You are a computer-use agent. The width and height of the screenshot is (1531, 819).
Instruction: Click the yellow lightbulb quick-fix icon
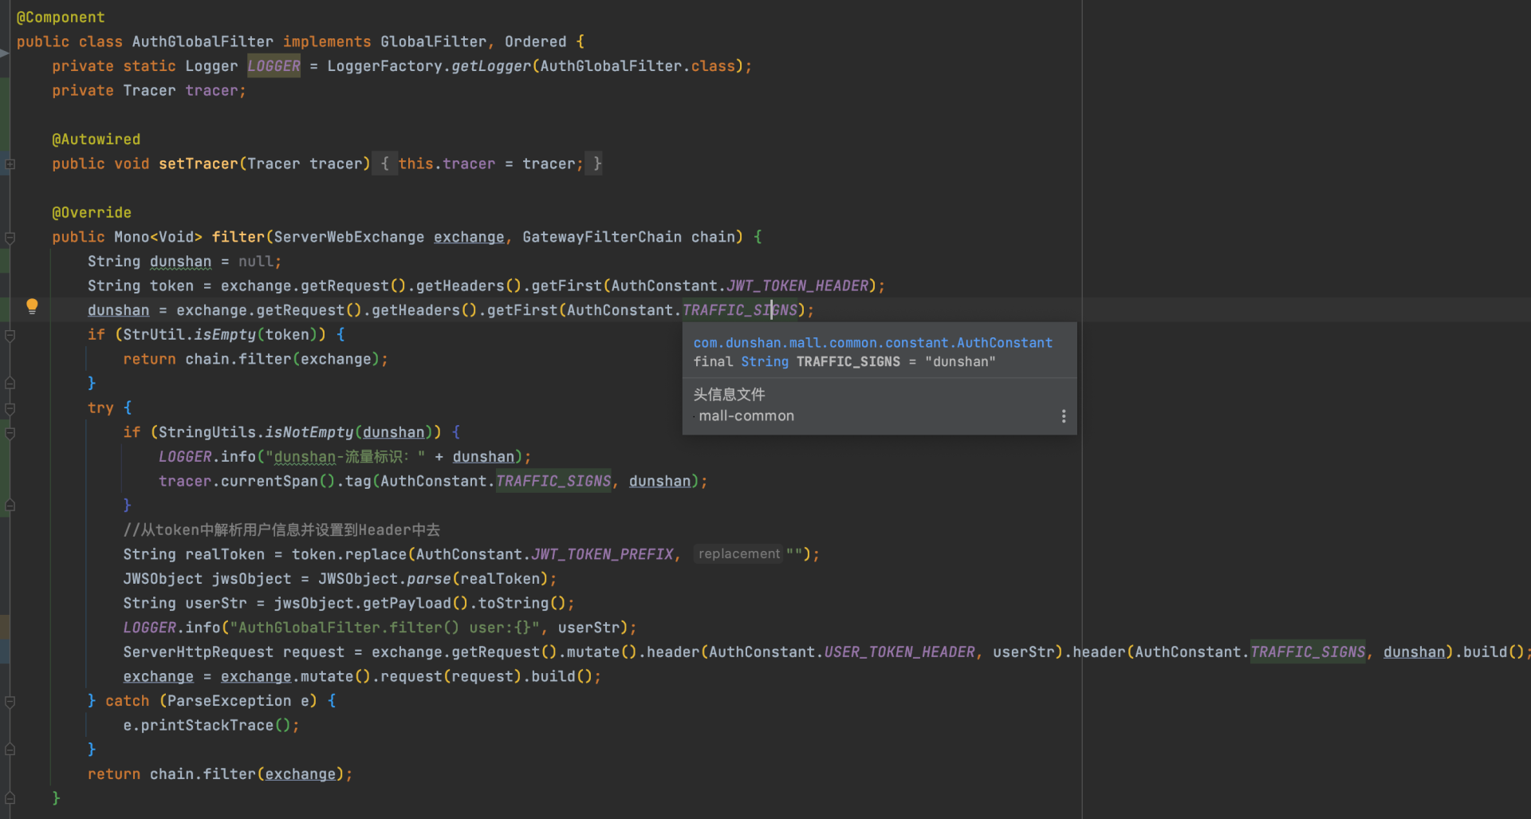click(32, 306)
